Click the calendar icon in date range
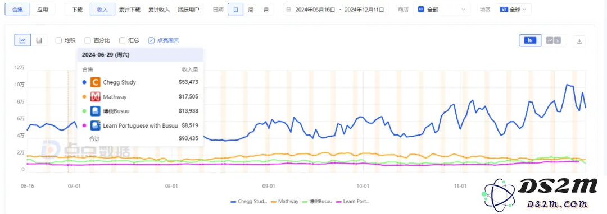 tap(289, 10)
